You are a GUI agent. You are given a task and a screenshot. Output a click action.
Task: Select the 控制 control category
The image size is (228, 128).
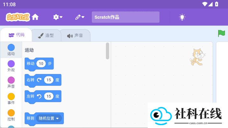(x=11, y=115)
